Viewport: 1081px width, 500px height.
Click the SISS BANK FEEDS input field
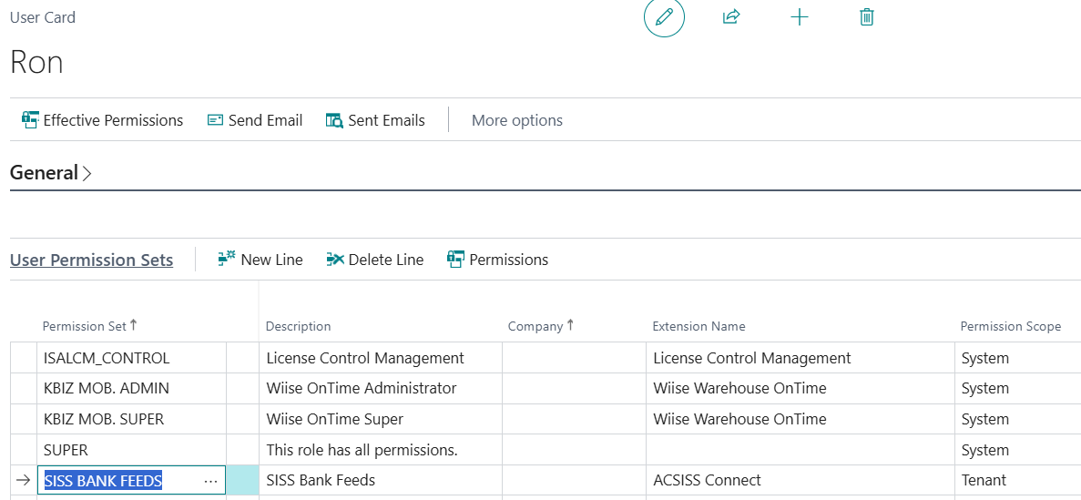click(118, 481)
